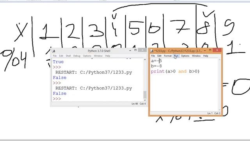
Task: Click 'Col: 3' in editor status bar
Action: [x=217, y=113]
